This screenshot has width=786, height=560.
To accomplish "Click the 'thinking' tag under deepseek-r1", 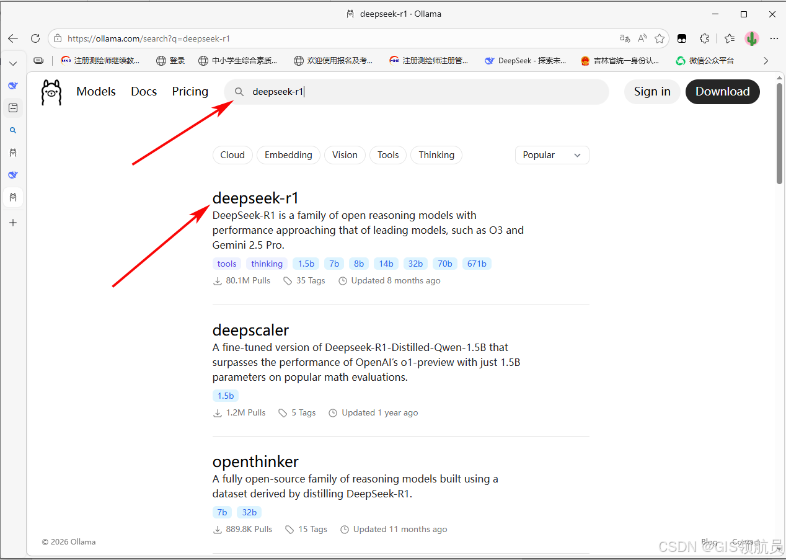I will [267, 264].
